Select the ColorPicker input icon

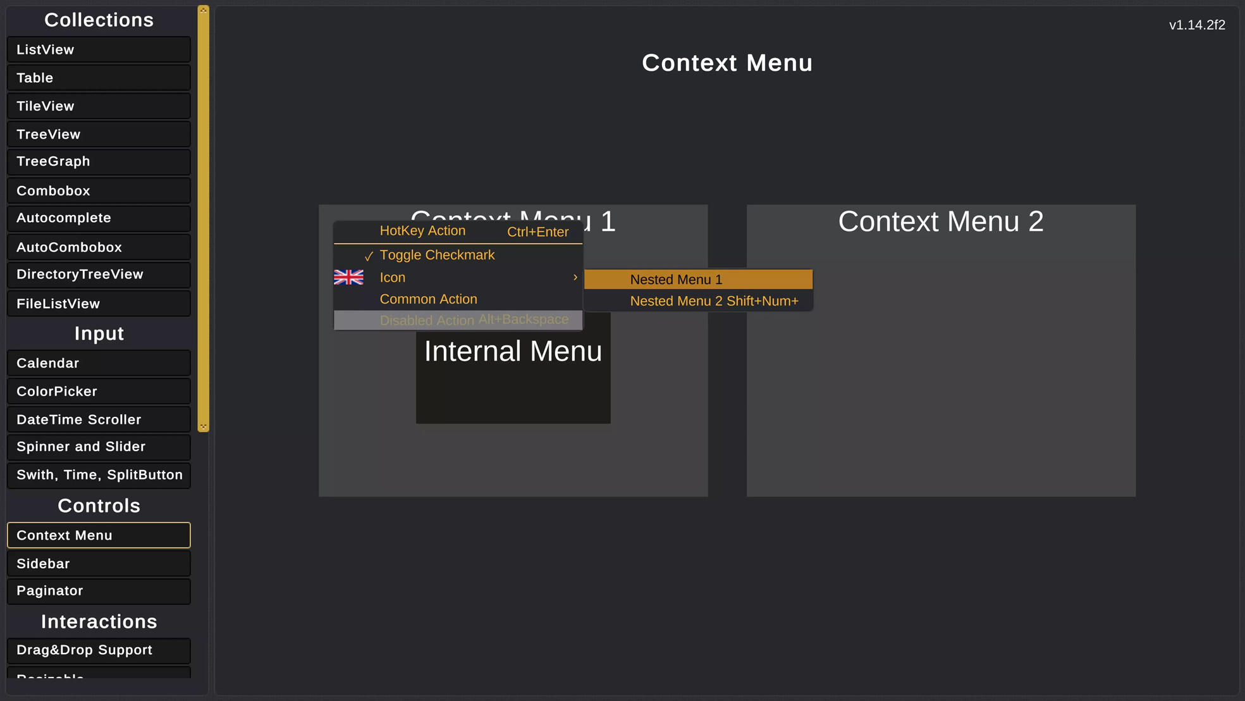[99, 391]
